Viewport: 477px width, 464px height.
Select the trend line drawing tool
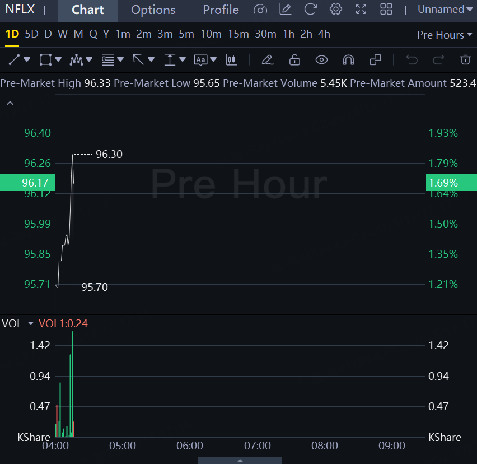click(x=15, y=59)
